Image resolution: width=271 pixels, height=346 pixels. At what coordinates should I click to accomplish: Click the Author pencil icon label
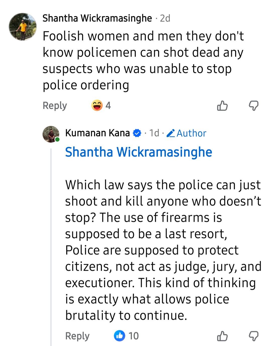[x=187, y=133]
